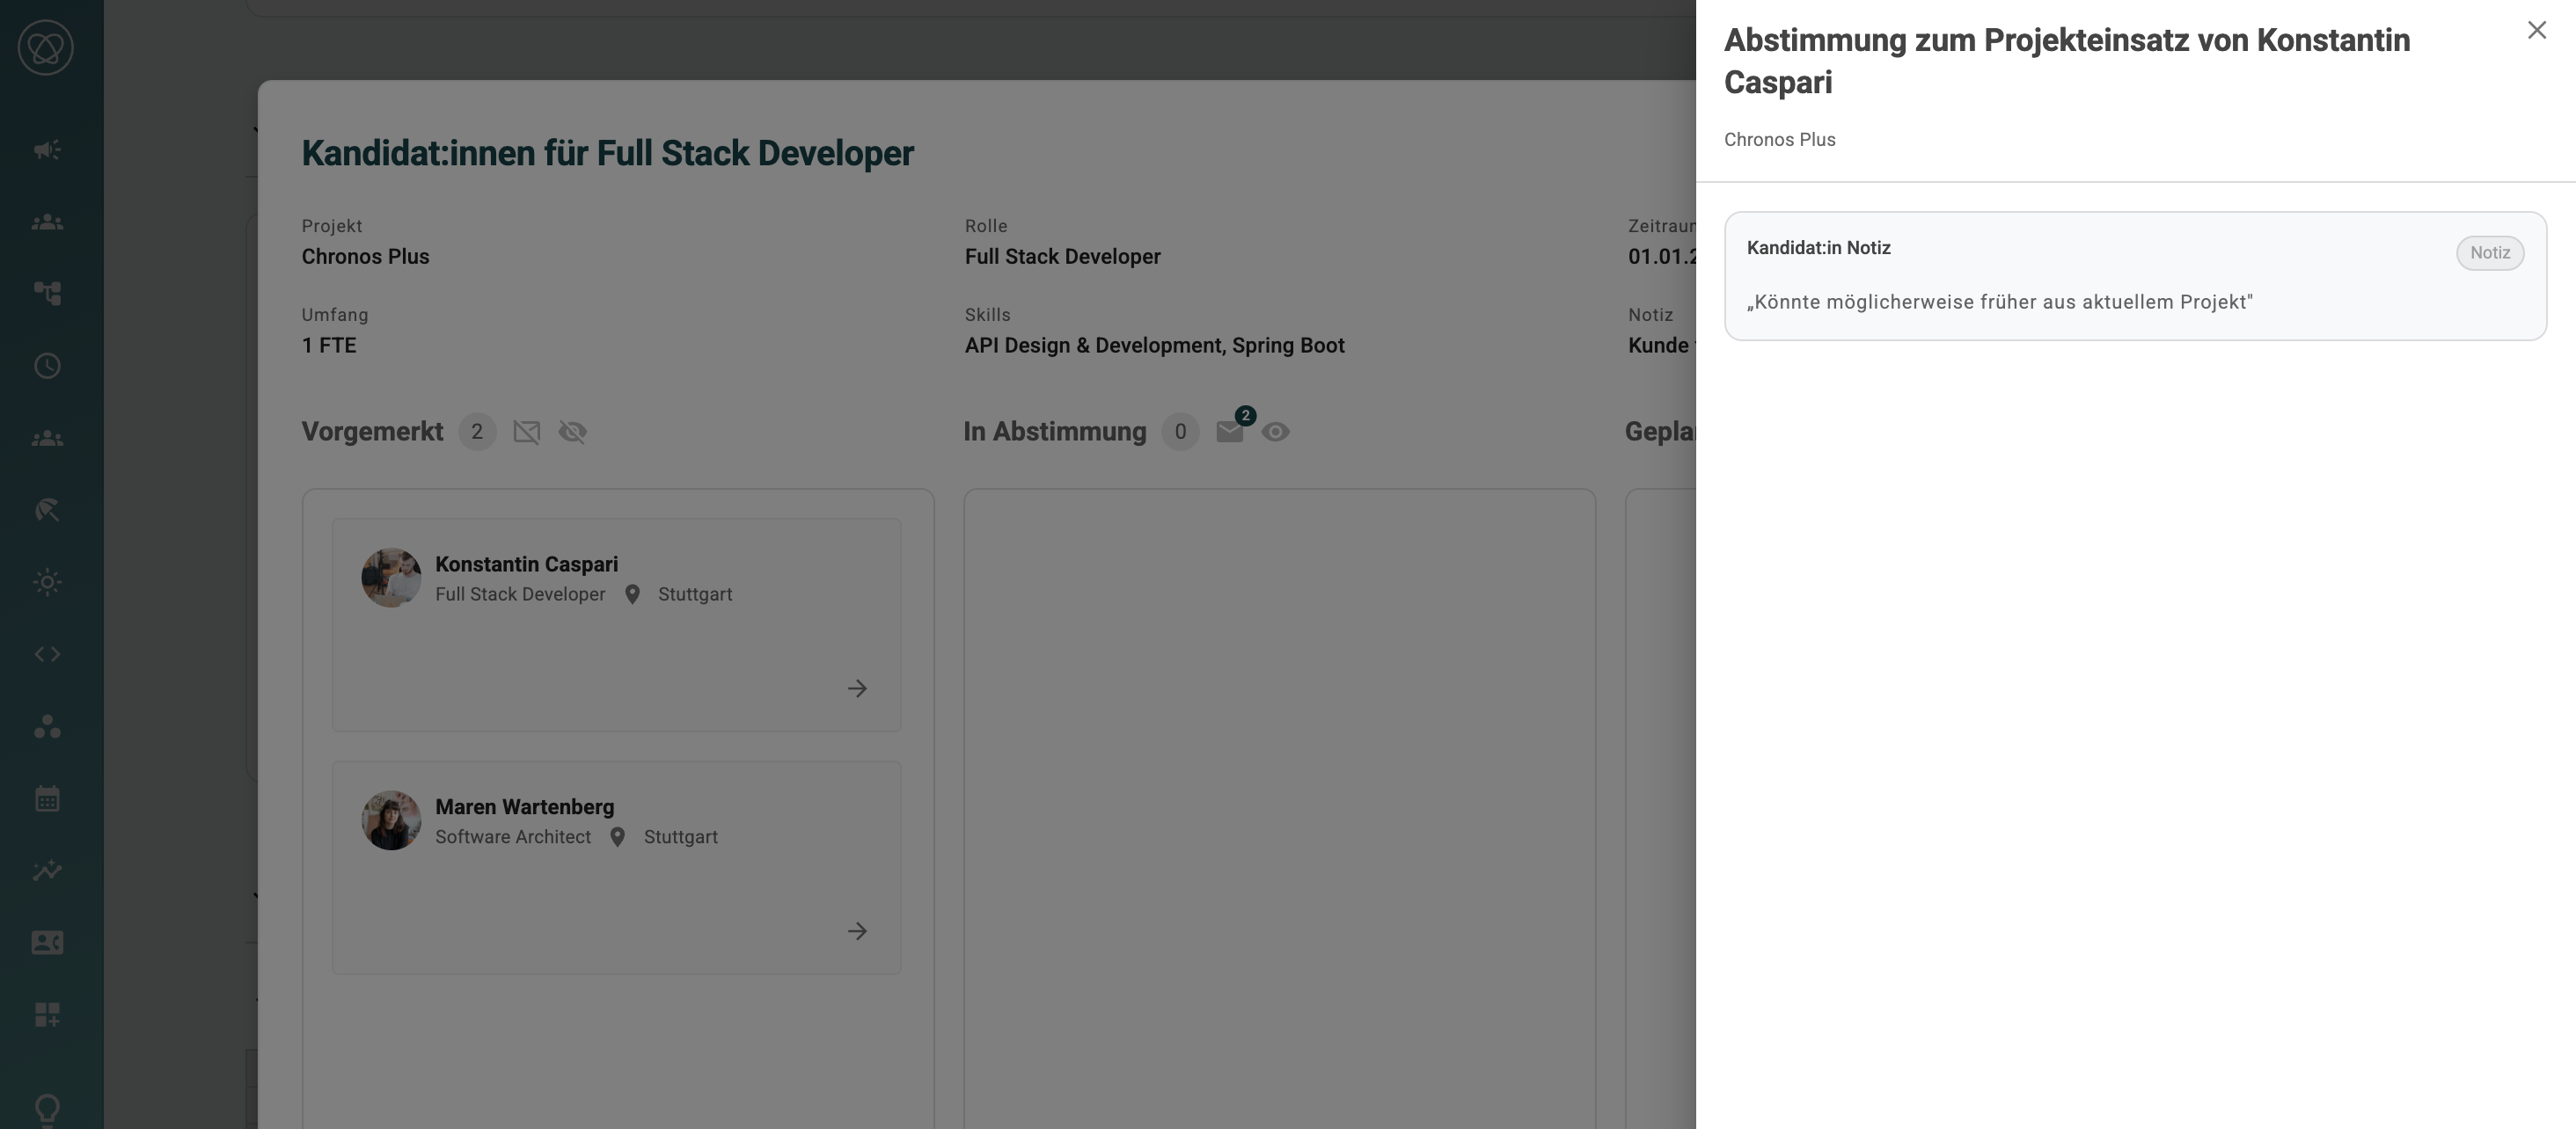
Task: Open the three-dots workspaces icon in sidebar
Action: pos(47,726)
